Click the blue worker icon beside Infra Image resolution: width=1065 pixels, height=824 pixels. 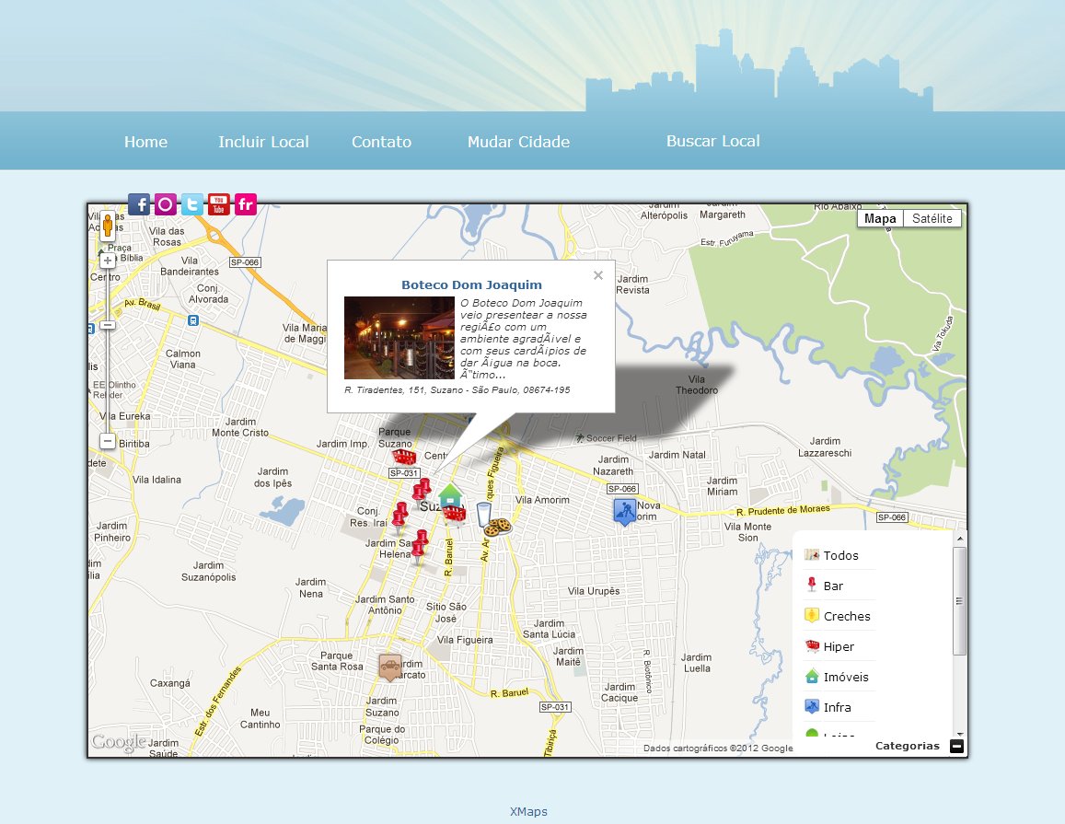[x=812, y=706]
